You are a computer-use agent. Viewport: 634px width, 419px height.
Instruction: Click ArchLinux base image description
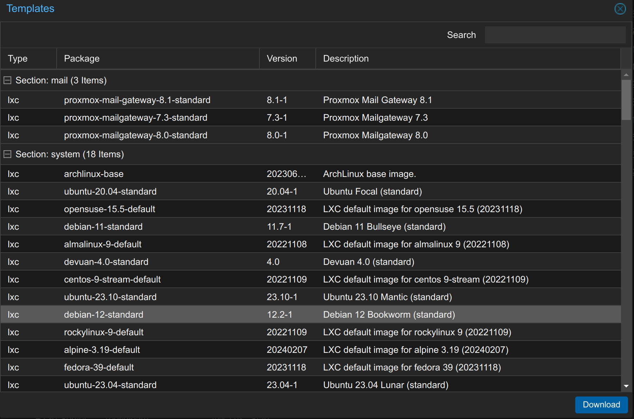point(370,174)
